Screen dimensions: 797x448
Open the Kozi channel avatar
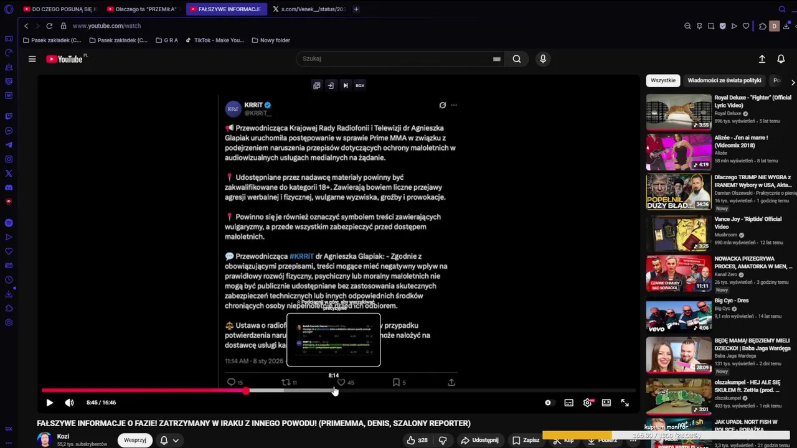(44, 439)
